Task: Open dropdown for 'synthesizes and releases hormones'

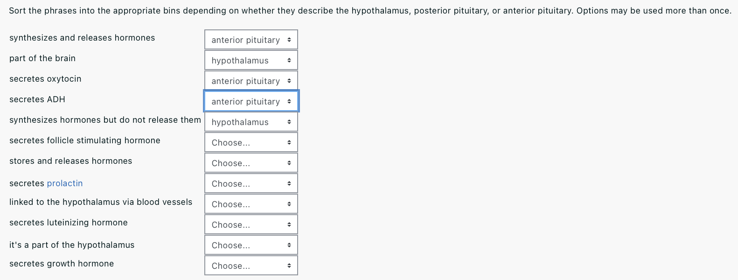Action: pyautogui.click(x=251, y=40)
